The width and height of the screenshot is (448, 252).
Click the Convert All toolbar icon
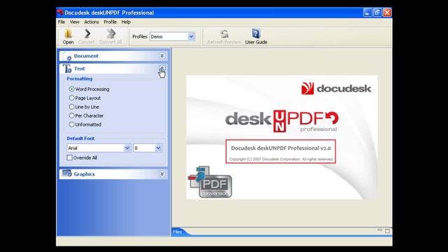(x=111, y=34)
